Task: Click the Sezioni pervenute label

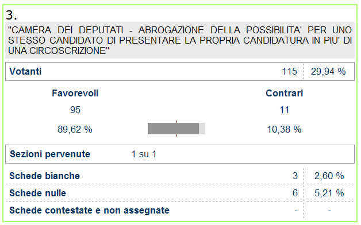Action: coord(50,154)
